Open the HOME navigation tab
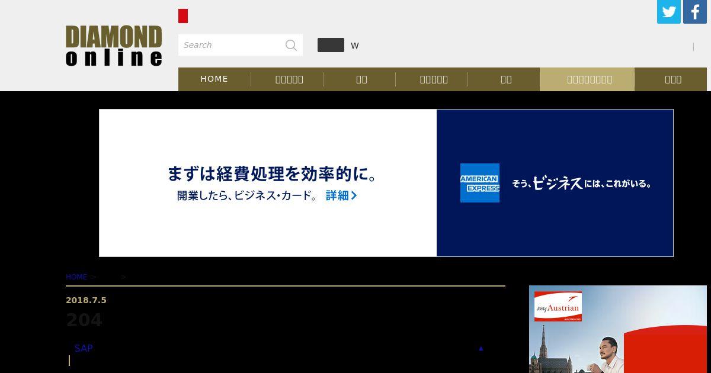Viewport: 711px width, 373px height. 214,79
